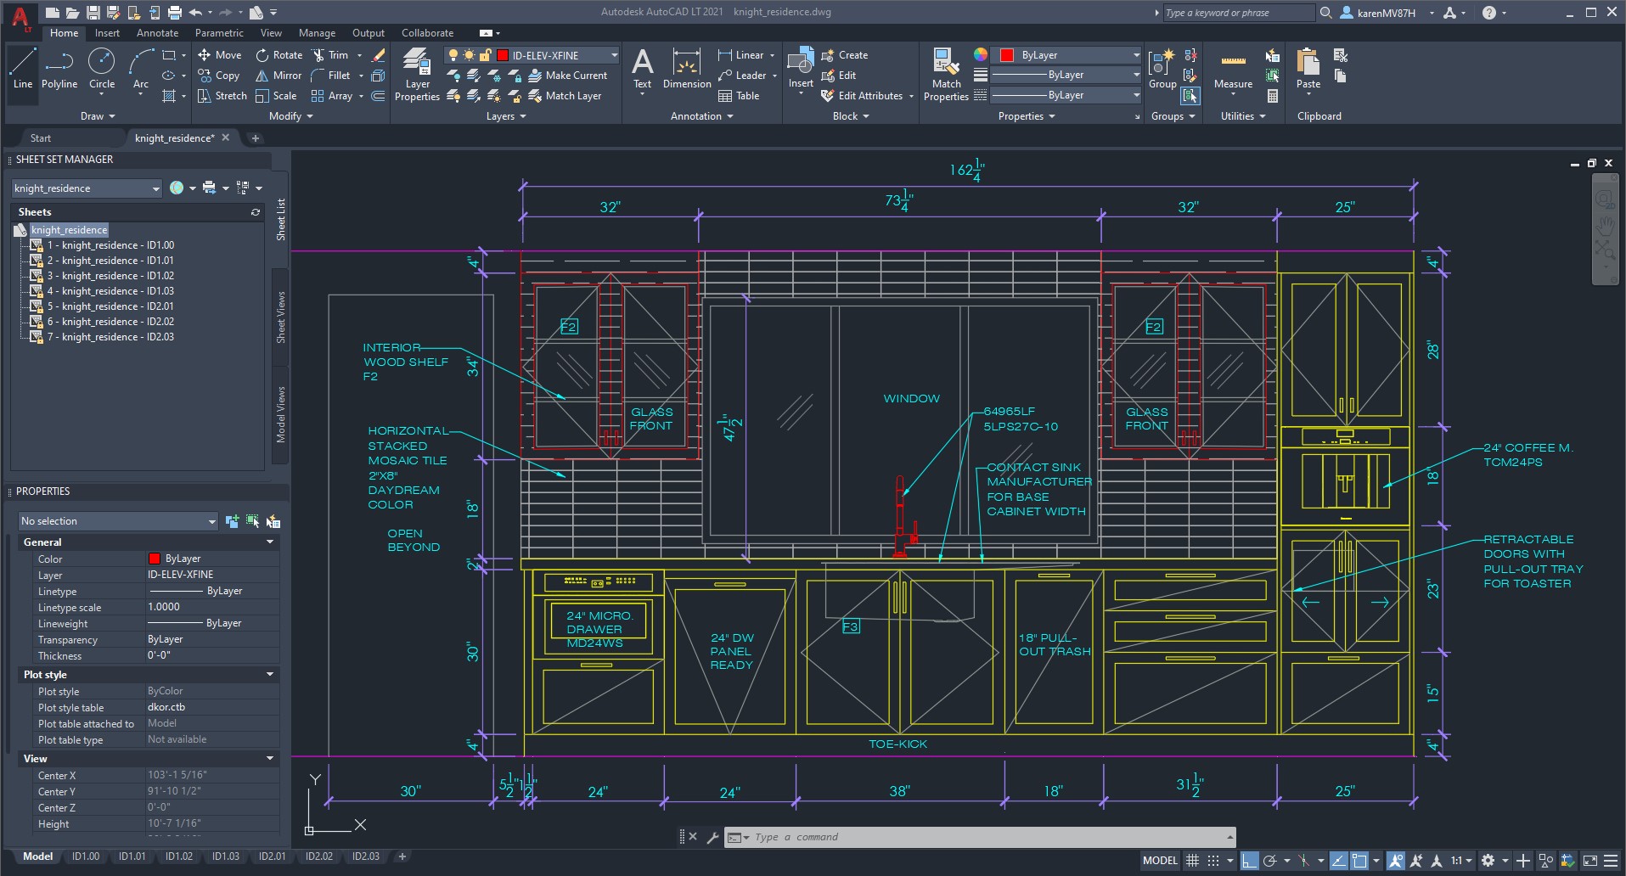
Task: Click the Object Color wheel icon
Action: [x=981, y=54]
